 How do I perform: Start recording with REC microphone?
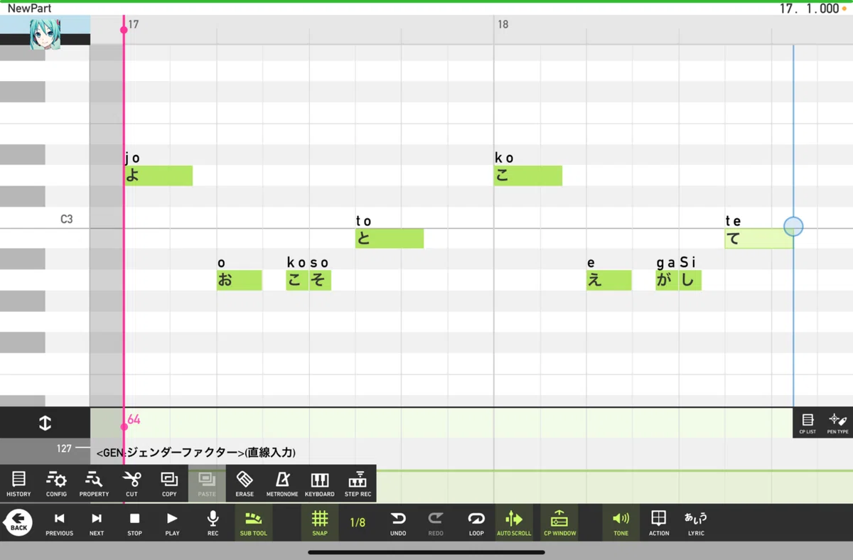click(213, 523)
